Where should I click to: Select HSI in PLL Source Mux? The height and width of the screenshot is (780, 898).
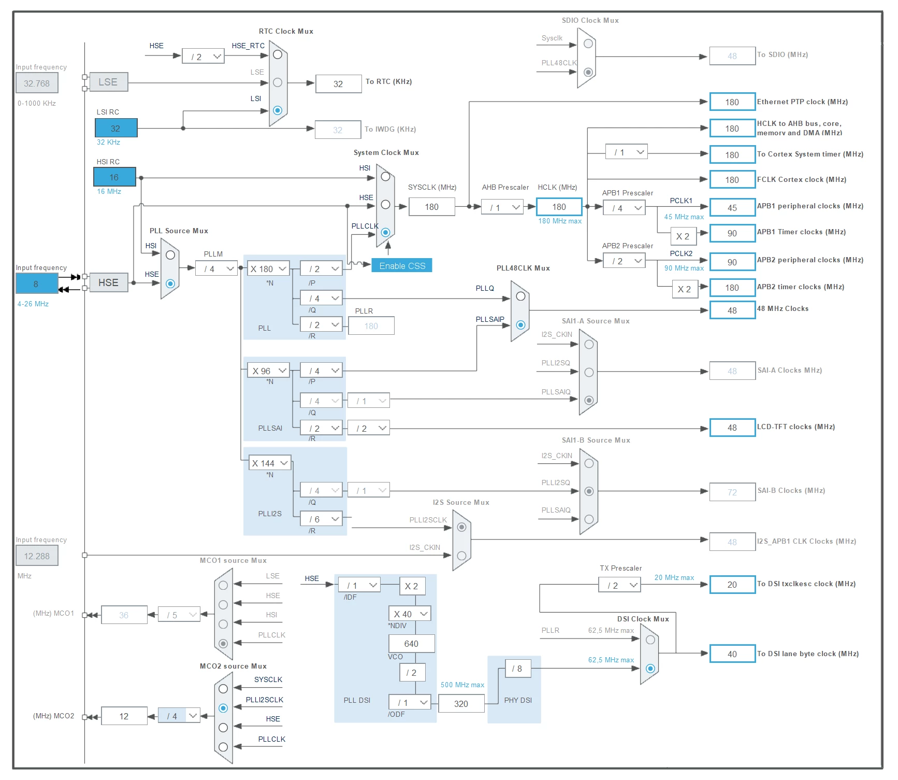pyautogui.click(x=170, y=255)
